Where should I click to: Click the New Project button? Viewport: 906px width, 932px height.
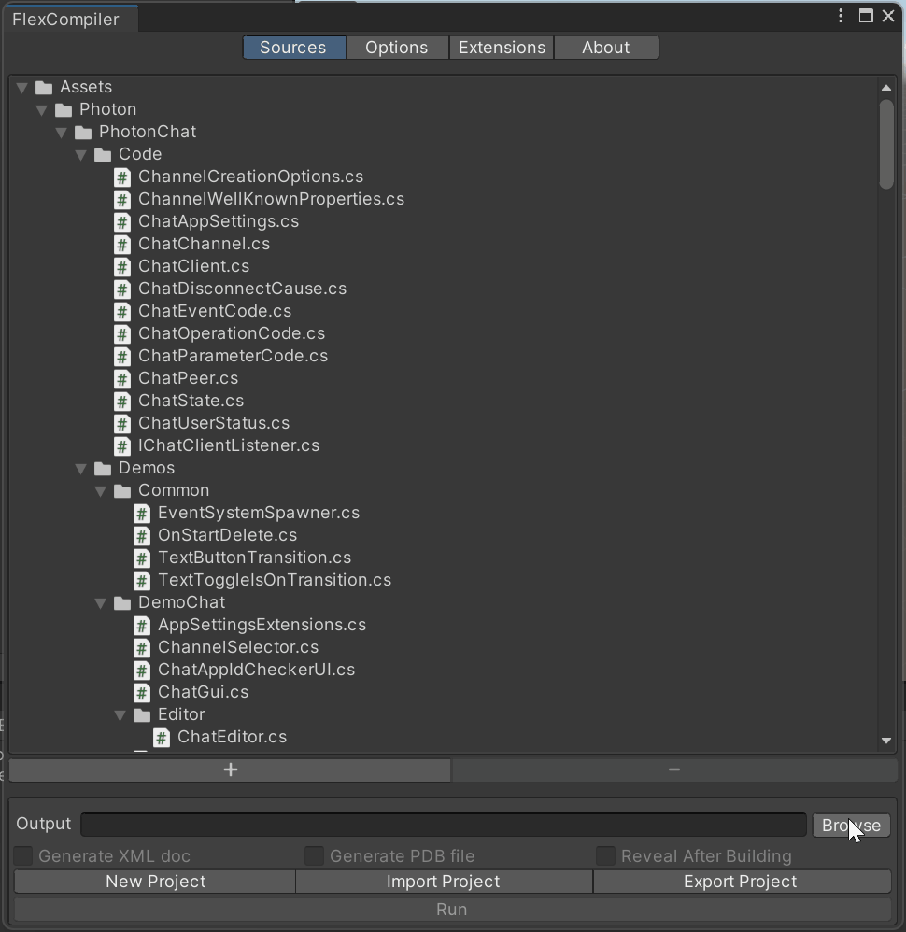(155, 882)
